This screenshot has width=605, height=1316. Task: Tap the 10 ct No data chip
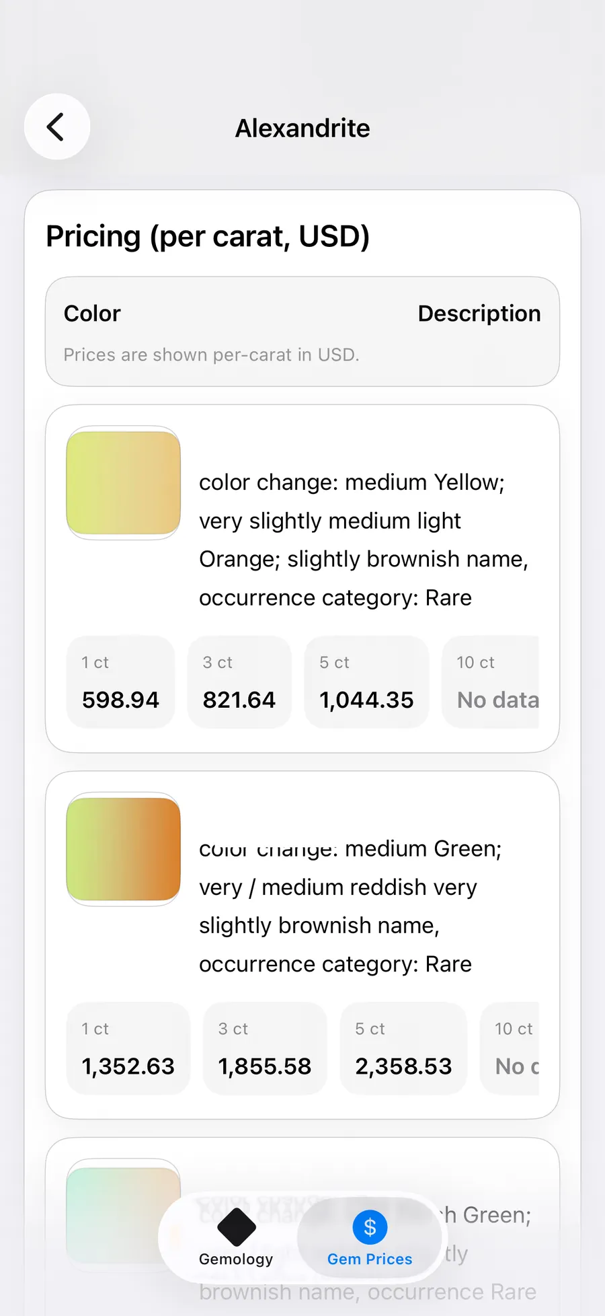coord(496,682)
